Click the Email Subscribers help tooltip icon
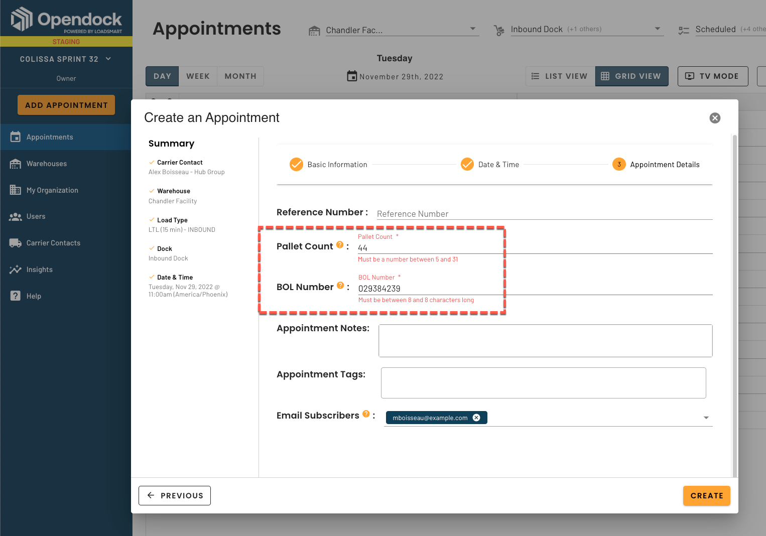 [x=366, y=414]
